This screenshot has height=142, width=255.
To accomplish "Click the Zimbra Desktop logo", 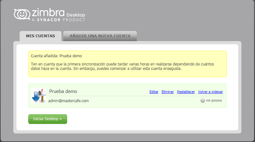I will point(49,15).
